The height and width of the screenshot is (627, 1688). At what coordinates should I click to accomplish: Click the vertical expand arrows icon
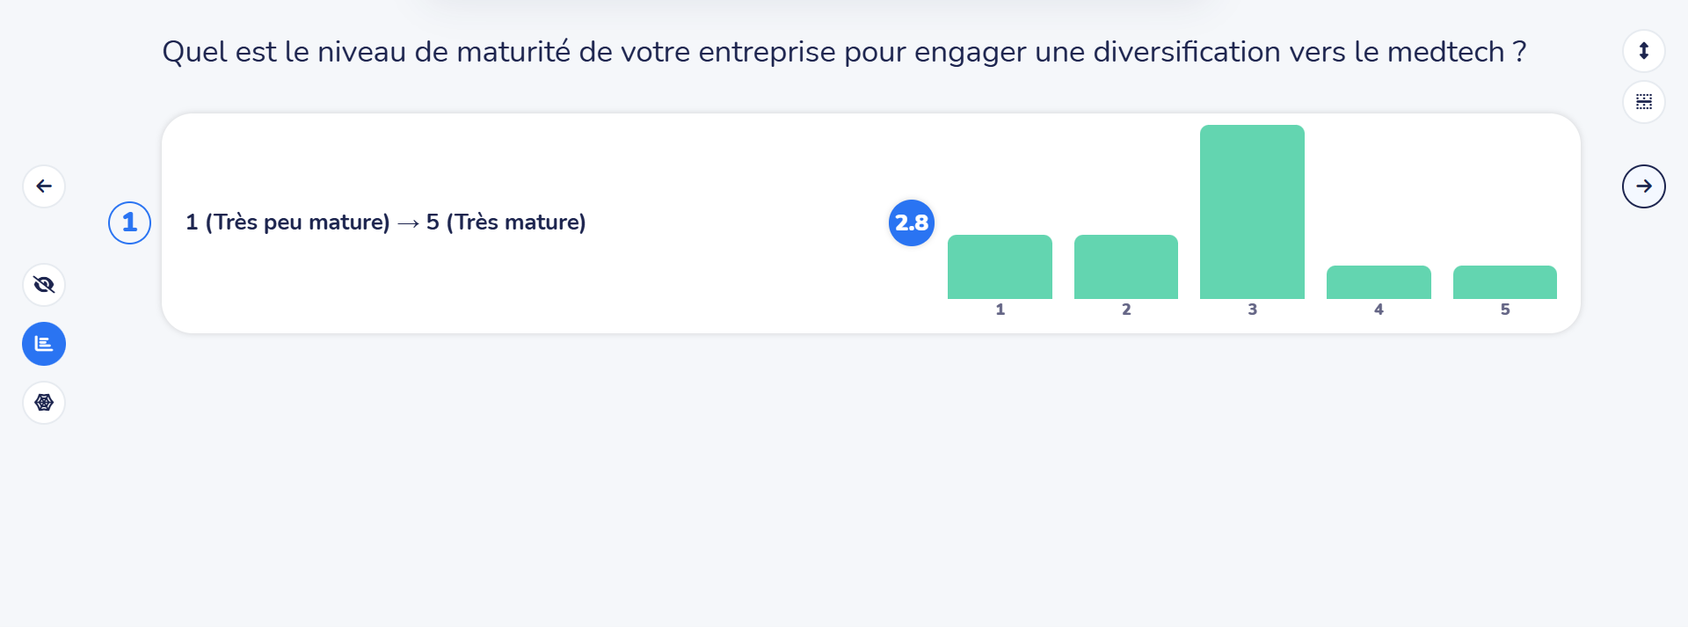[1643, 51]
